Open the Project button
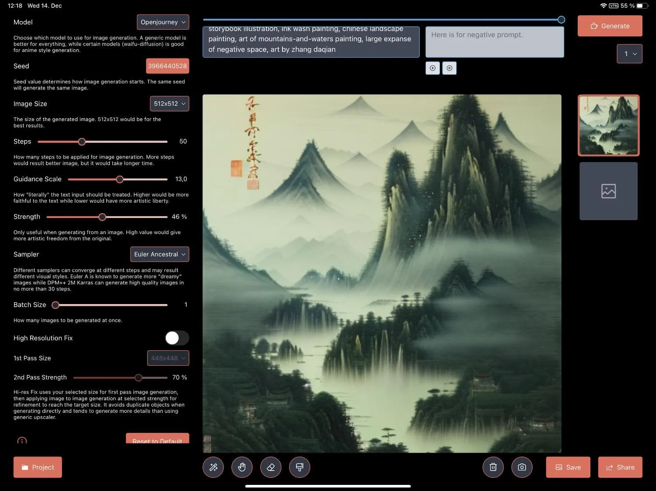The width and height of the screenshot is (656, 491). [38, 467]
